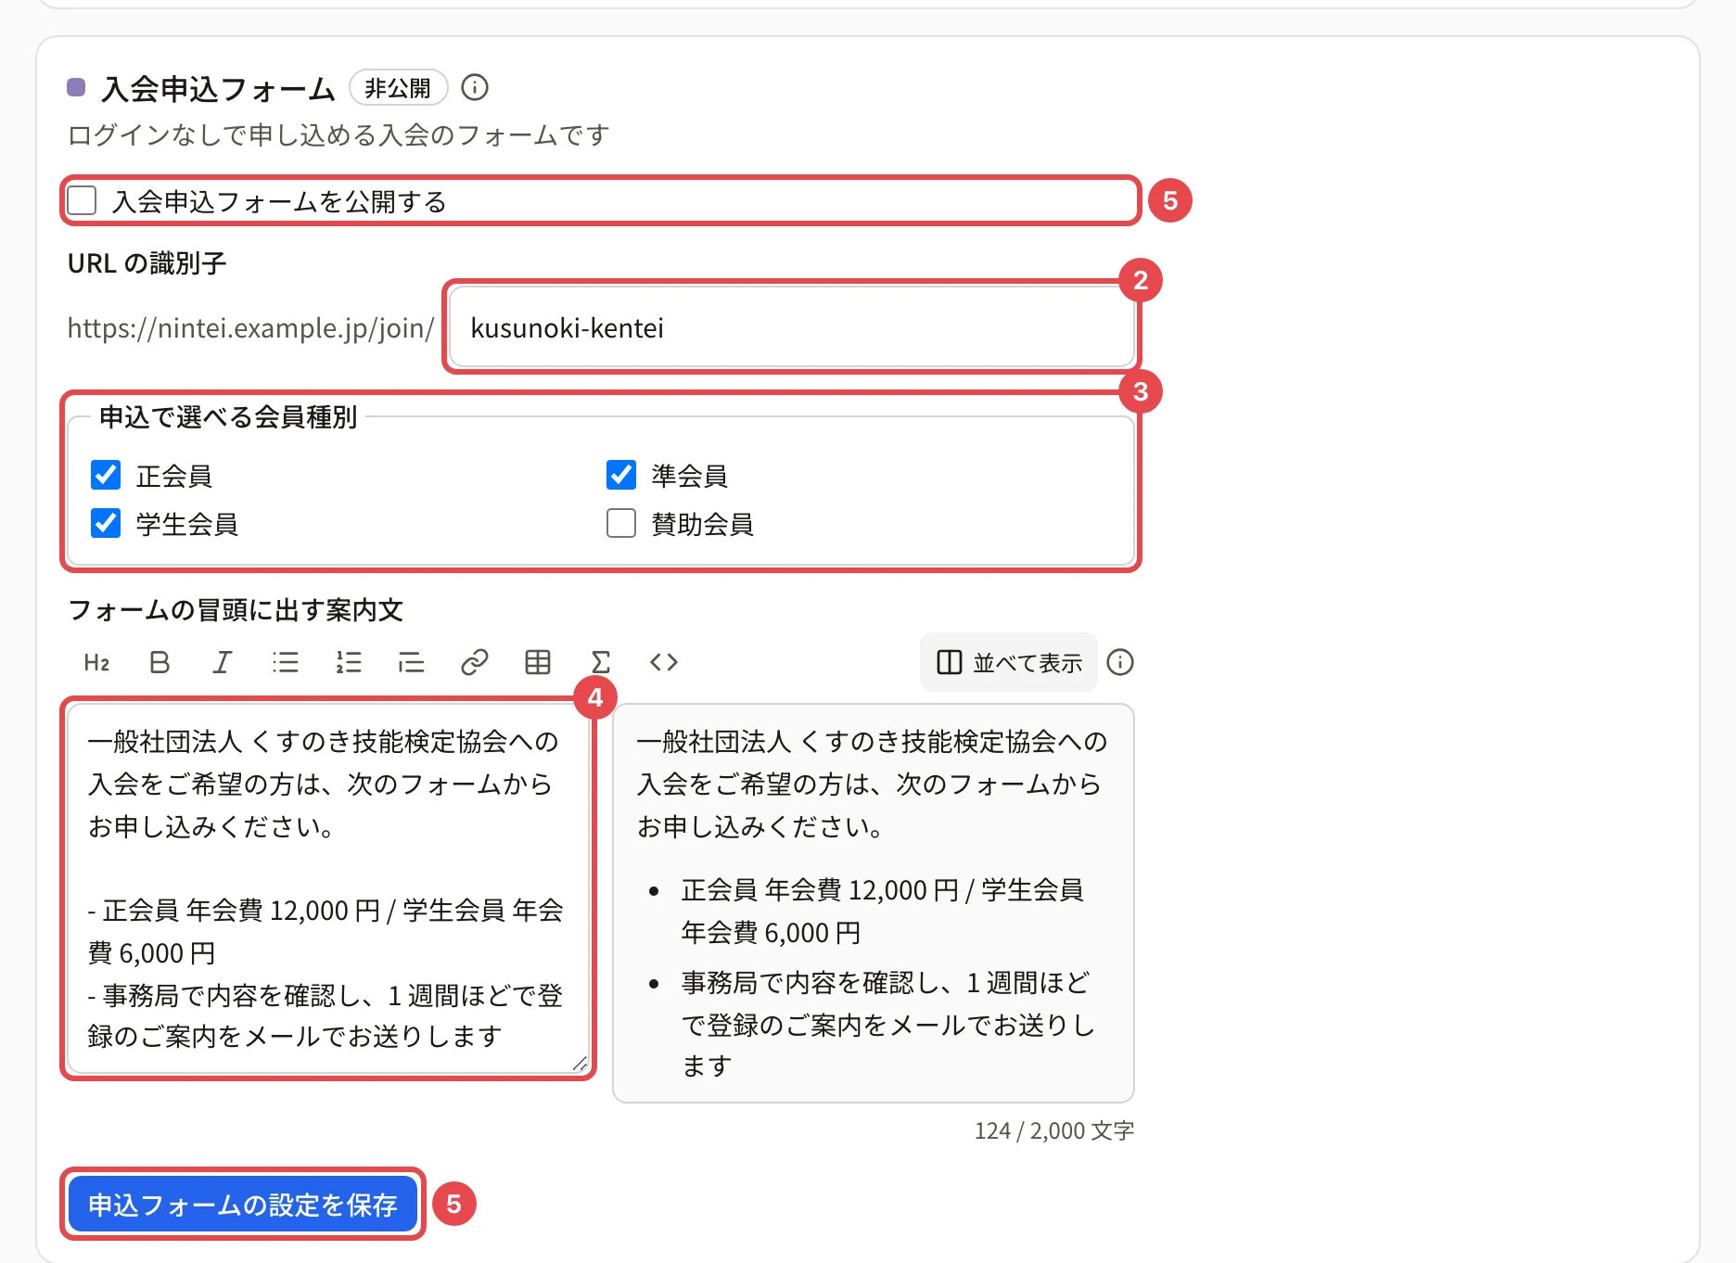Insert a formula with sigma icon
This screenshot has width=1736, height=1263.
point(601,662)
